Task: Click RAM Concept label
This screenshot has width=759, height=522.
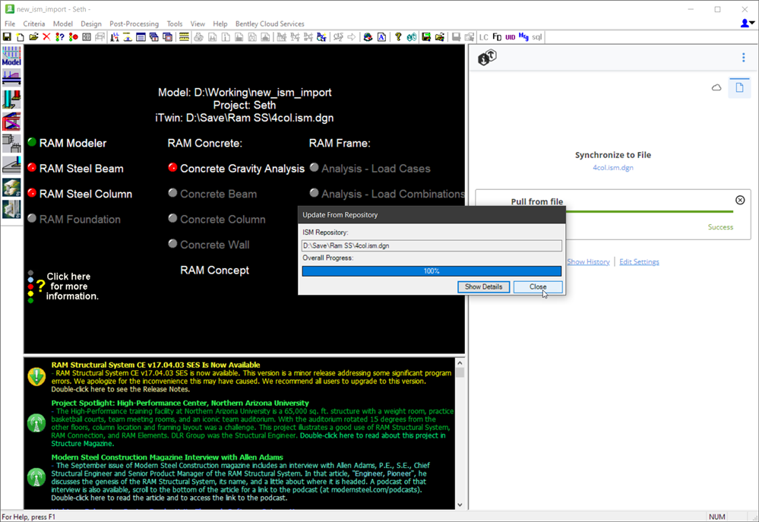Action: click(214, 270)
